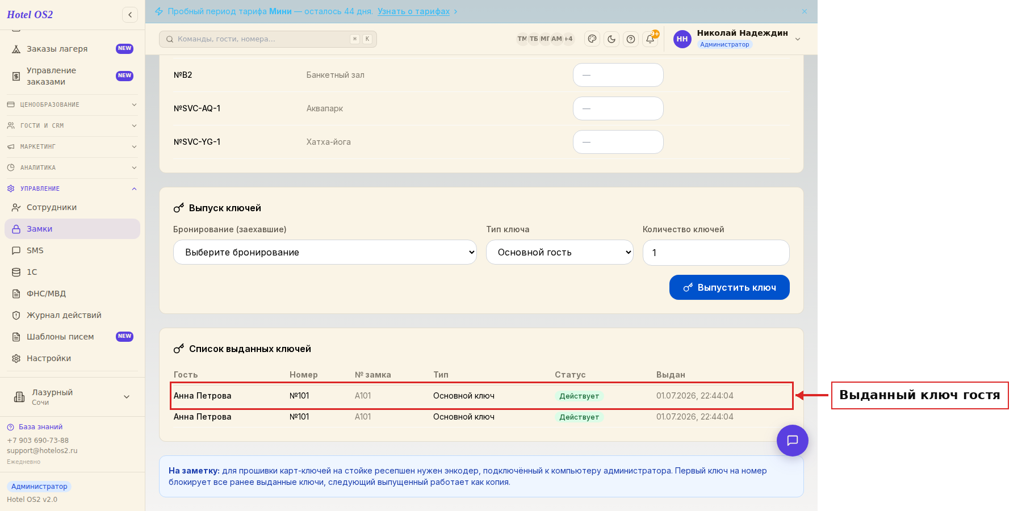
Task: Toggle dark mode with the moon icon
Action: click(611, 39)
